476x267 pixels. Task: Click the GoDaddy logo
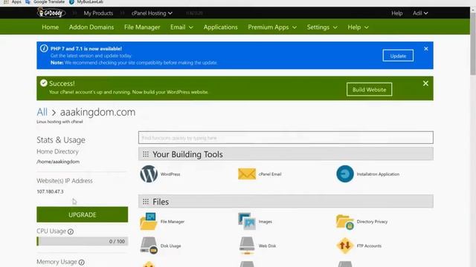click(51, 13)
